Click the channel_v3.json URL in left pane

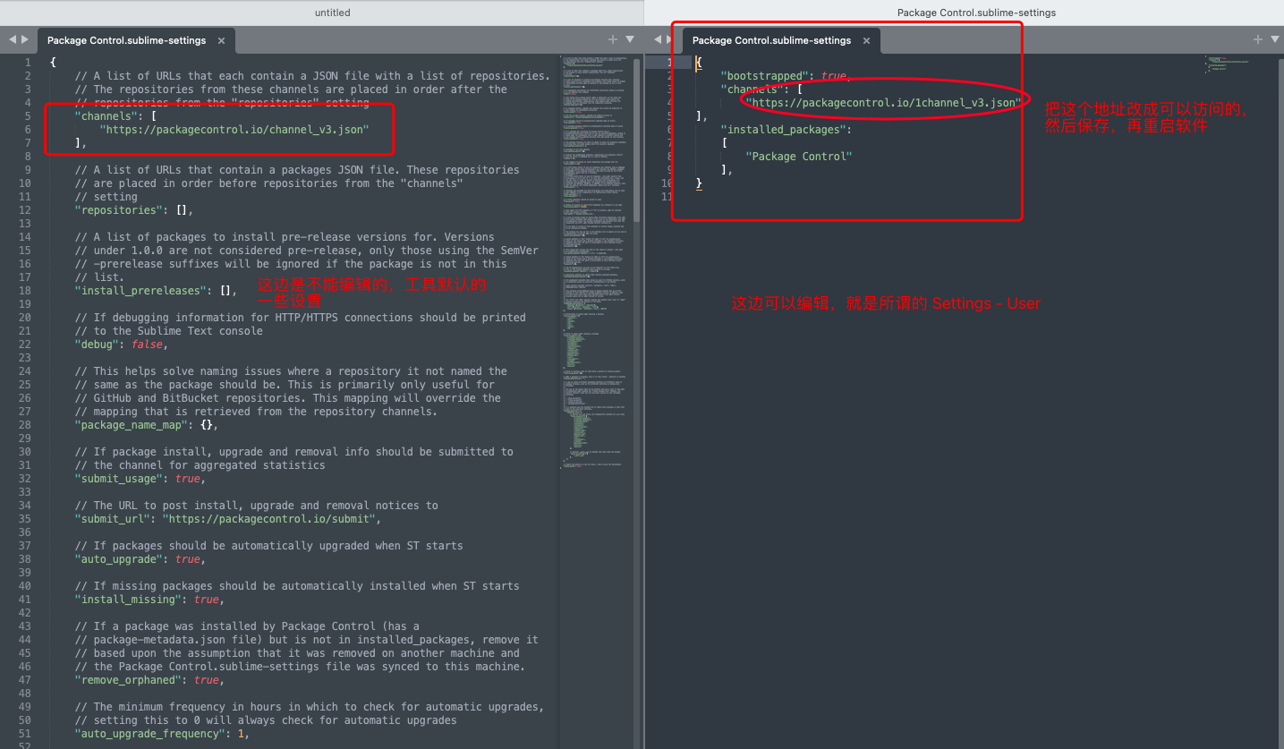234,130
